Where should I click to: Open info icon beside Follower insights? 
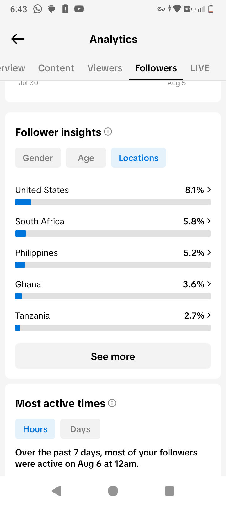[x=108, y=132]
